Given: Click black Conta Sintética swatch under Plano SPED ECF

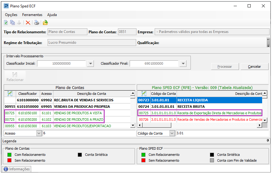Looking at the screenshot, I should (212, 155).
